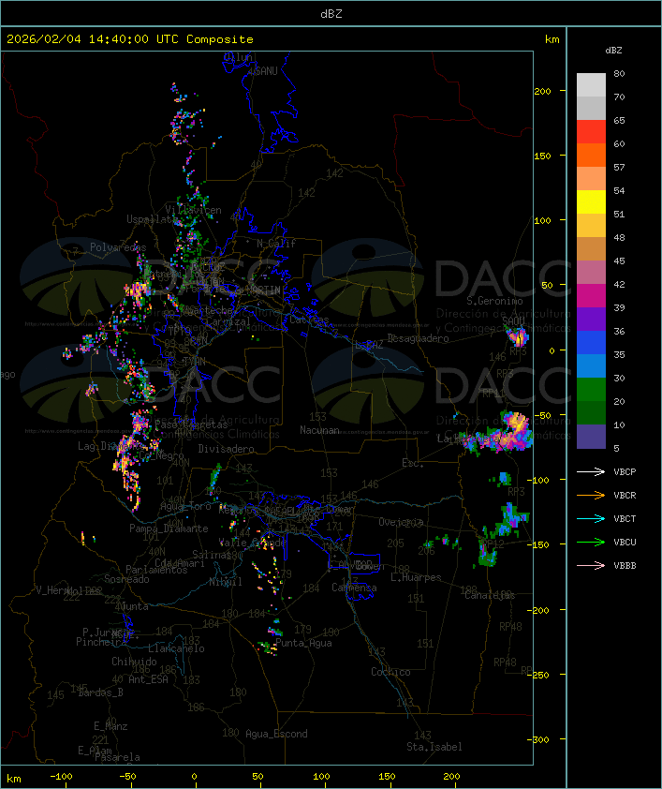Click the VBCP legend label
Screen dimensions: 662x789
pyautogui.click(x=625, y=471)
